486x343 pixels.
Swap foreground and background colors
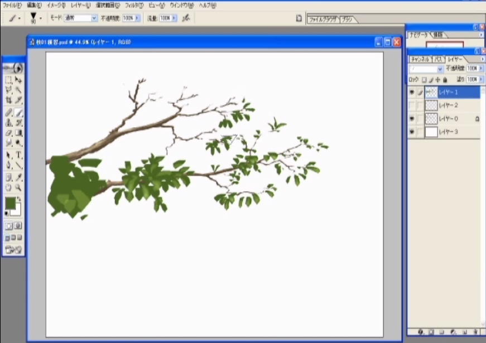pyautogui.click(x=19, y=199)
